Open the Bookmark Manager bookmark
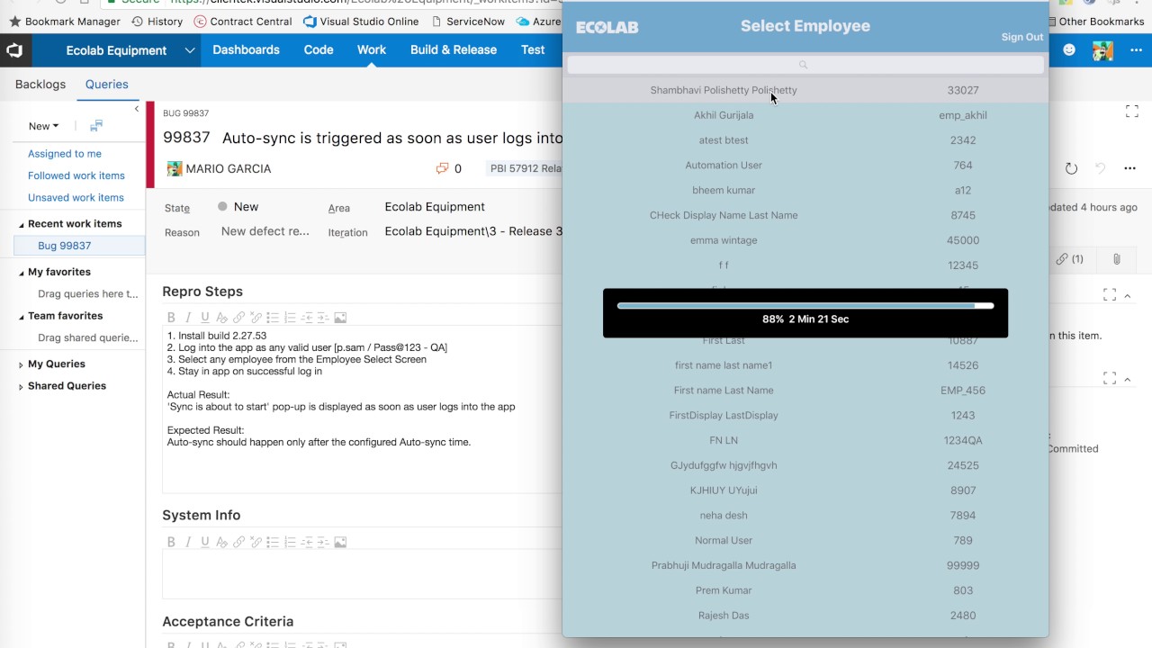Viewport: 1152px width, 648px height. click(x=65, y=22)
